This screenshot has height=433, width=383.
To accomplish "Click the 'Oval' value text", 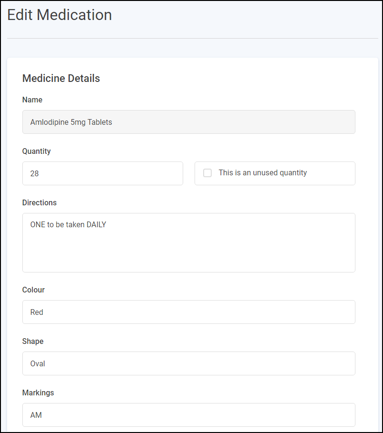I will click(38, 363).
